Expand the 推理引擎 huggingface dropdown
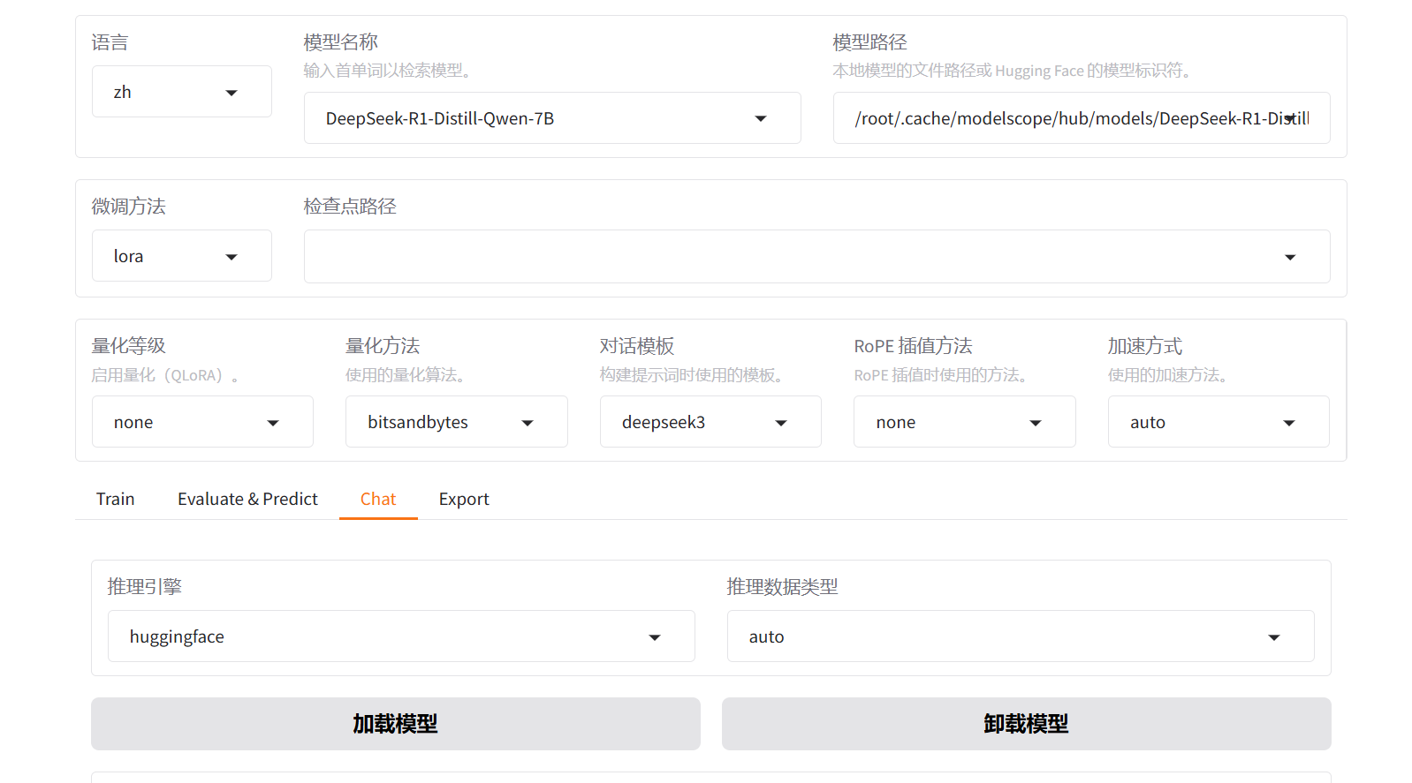This screenshot has height=783, width=1412. (x=400, y=636)
